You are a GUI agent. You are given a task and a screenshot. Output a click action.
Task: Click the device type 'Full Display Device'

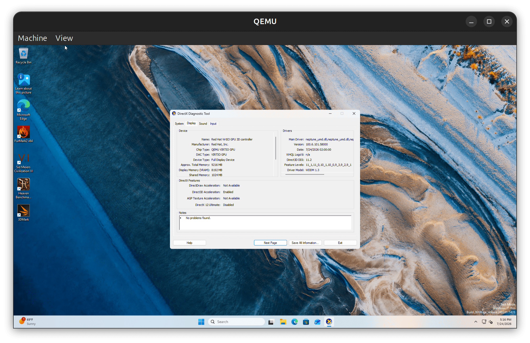click(x=223, y=160)
